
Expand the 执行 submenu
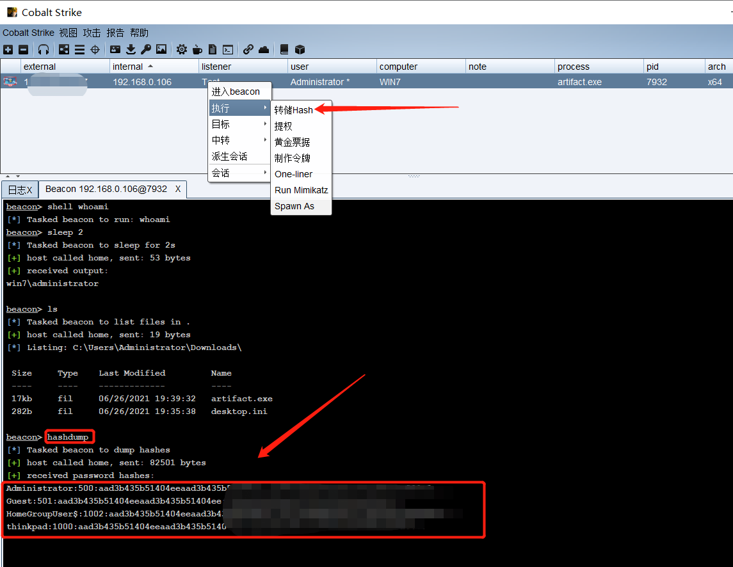point(239,108)
